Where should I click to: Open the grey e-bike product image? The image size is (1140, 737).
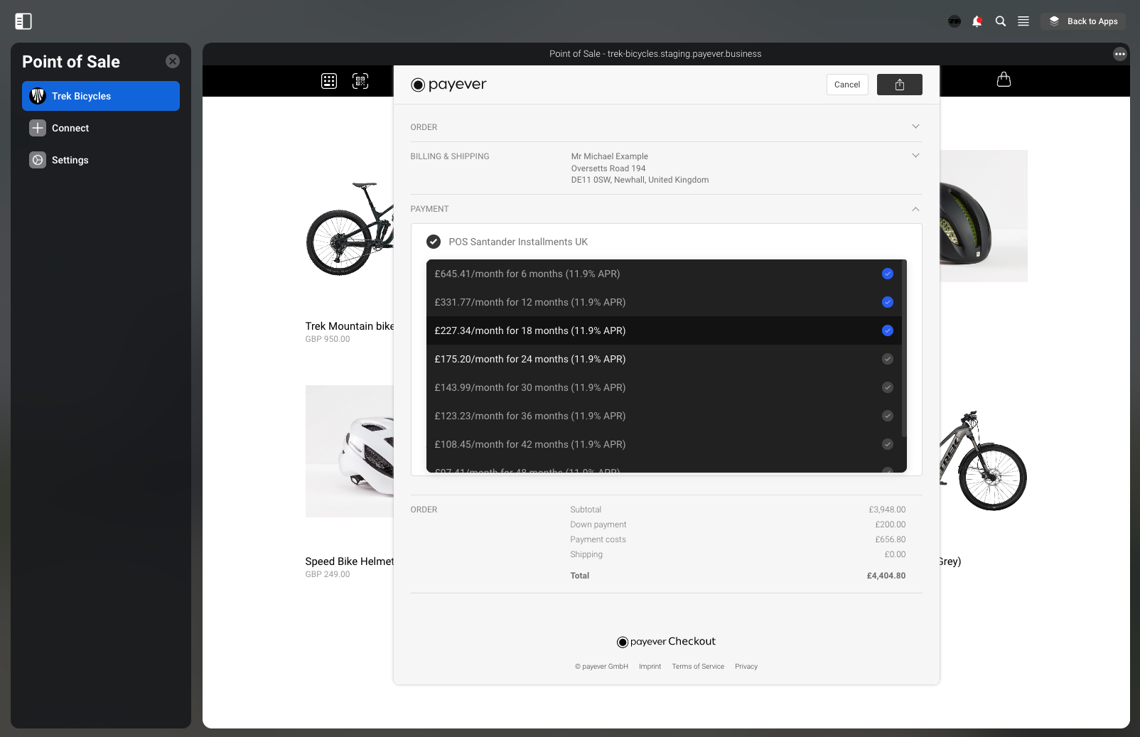tap(984, 461)
